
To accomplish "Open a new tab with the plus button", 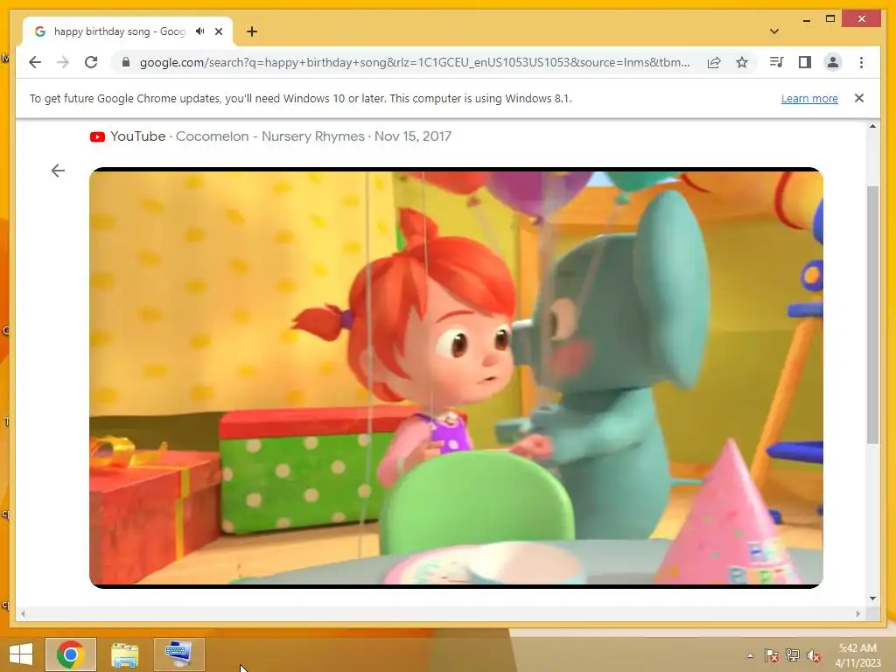I will [x=252, y=31].
